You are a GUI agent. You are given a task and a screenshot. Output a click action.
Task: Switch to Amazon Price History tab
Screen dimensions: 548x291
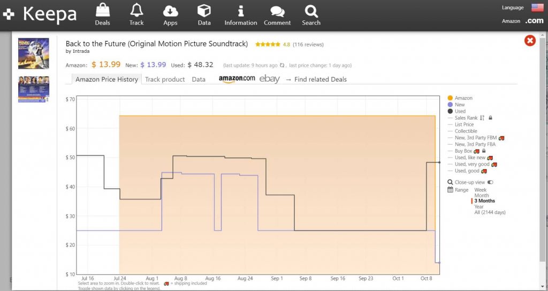[x=106, y=80]
